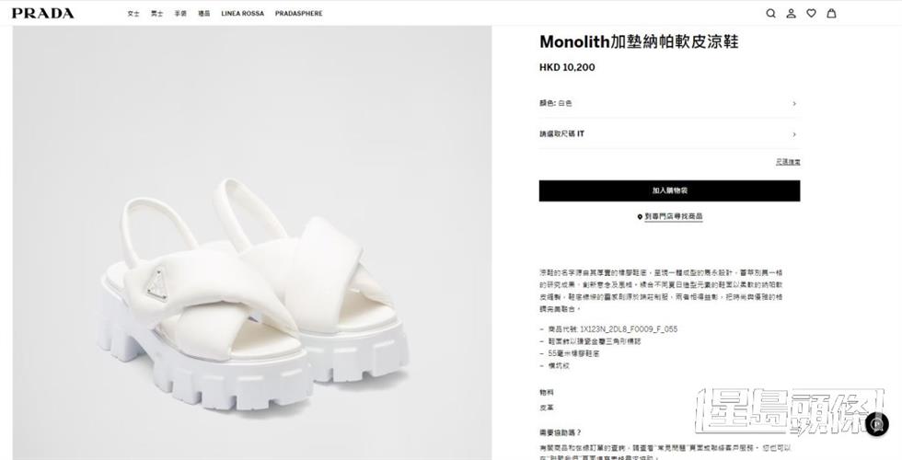902x460 pixels.
Task: Open the search magnifier icon
Action: [771, 13]
